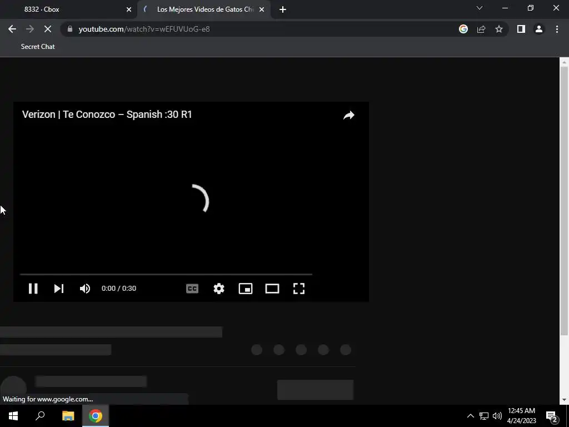
Task: Skip to the next video
Action: coord(59,289)
